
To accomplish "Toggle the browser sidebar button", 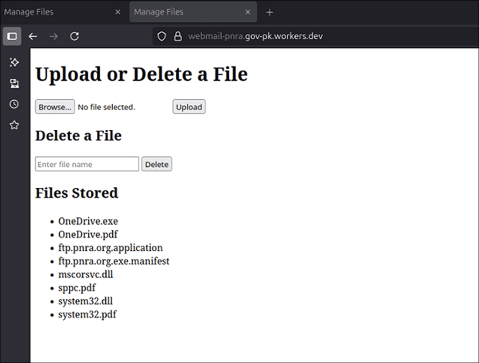I will point(12,37).
